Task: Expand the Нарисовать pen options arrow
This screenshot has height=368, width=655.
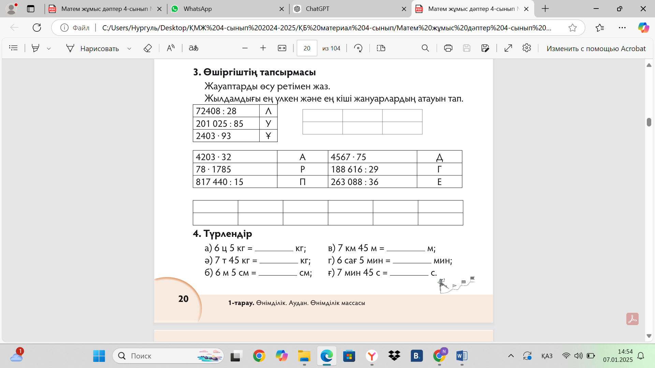Action: (129, 48)
